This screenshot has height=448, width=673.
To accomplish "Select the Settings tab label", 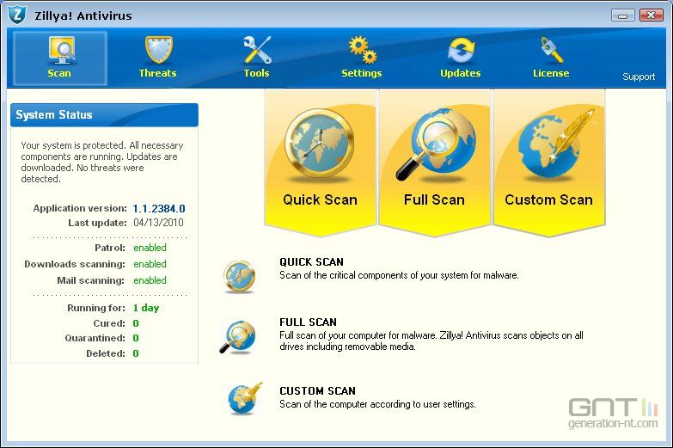I will click(x=362, y=73).
